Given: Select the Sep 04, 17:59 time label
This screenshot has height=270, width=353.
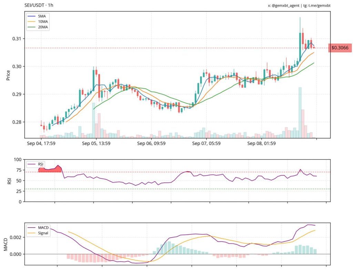Looking at the screenshot, I should click(41, 143).
